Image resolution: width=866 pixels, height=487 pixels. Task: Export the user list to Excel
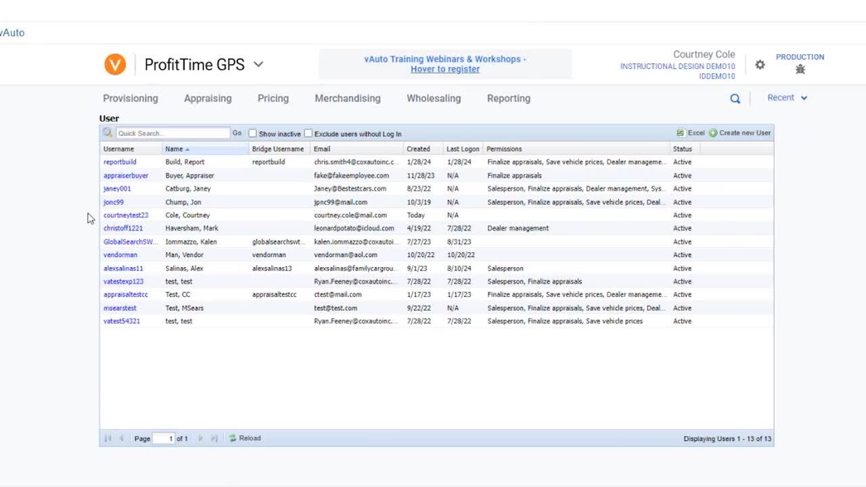pos(691,133)
